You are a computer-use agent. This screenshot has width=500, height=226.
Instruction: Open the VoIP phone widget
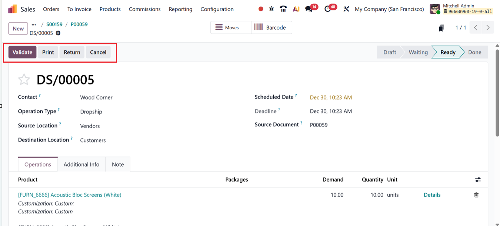point(283,9)
